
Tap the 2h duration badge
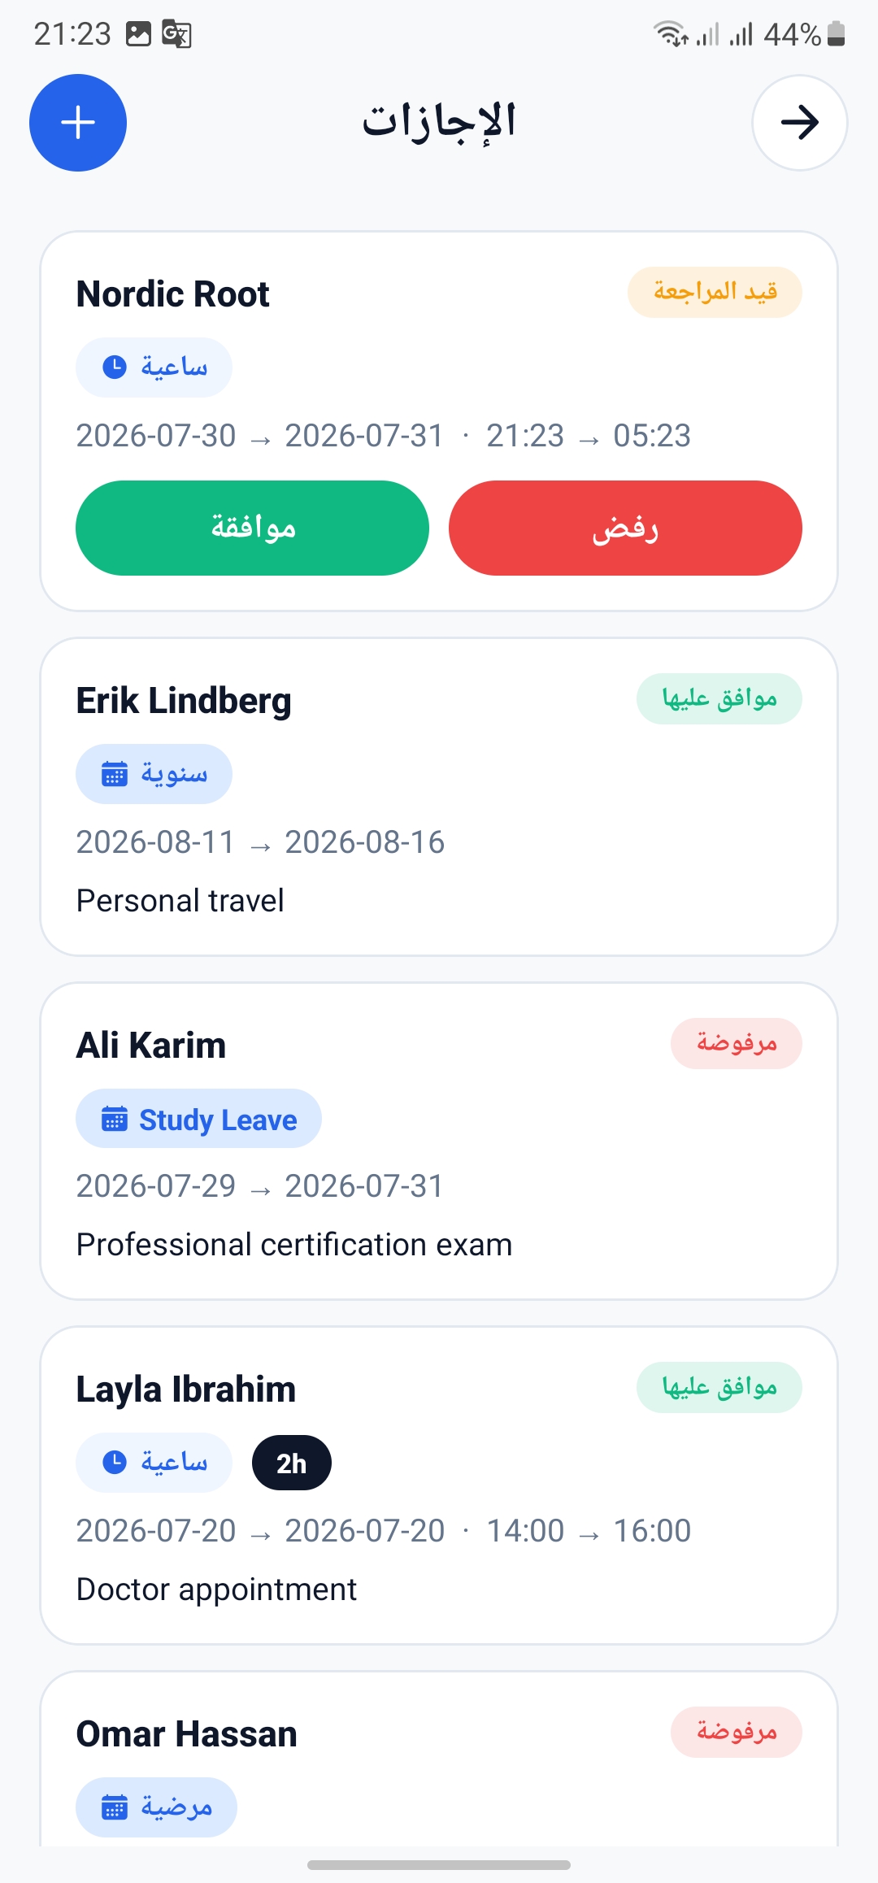pos(292,1463)
